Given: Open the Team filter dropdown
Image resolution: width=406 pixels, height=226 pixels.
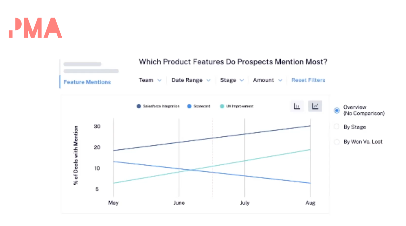Looking at the screenshot, I should [x=150, y=80].
